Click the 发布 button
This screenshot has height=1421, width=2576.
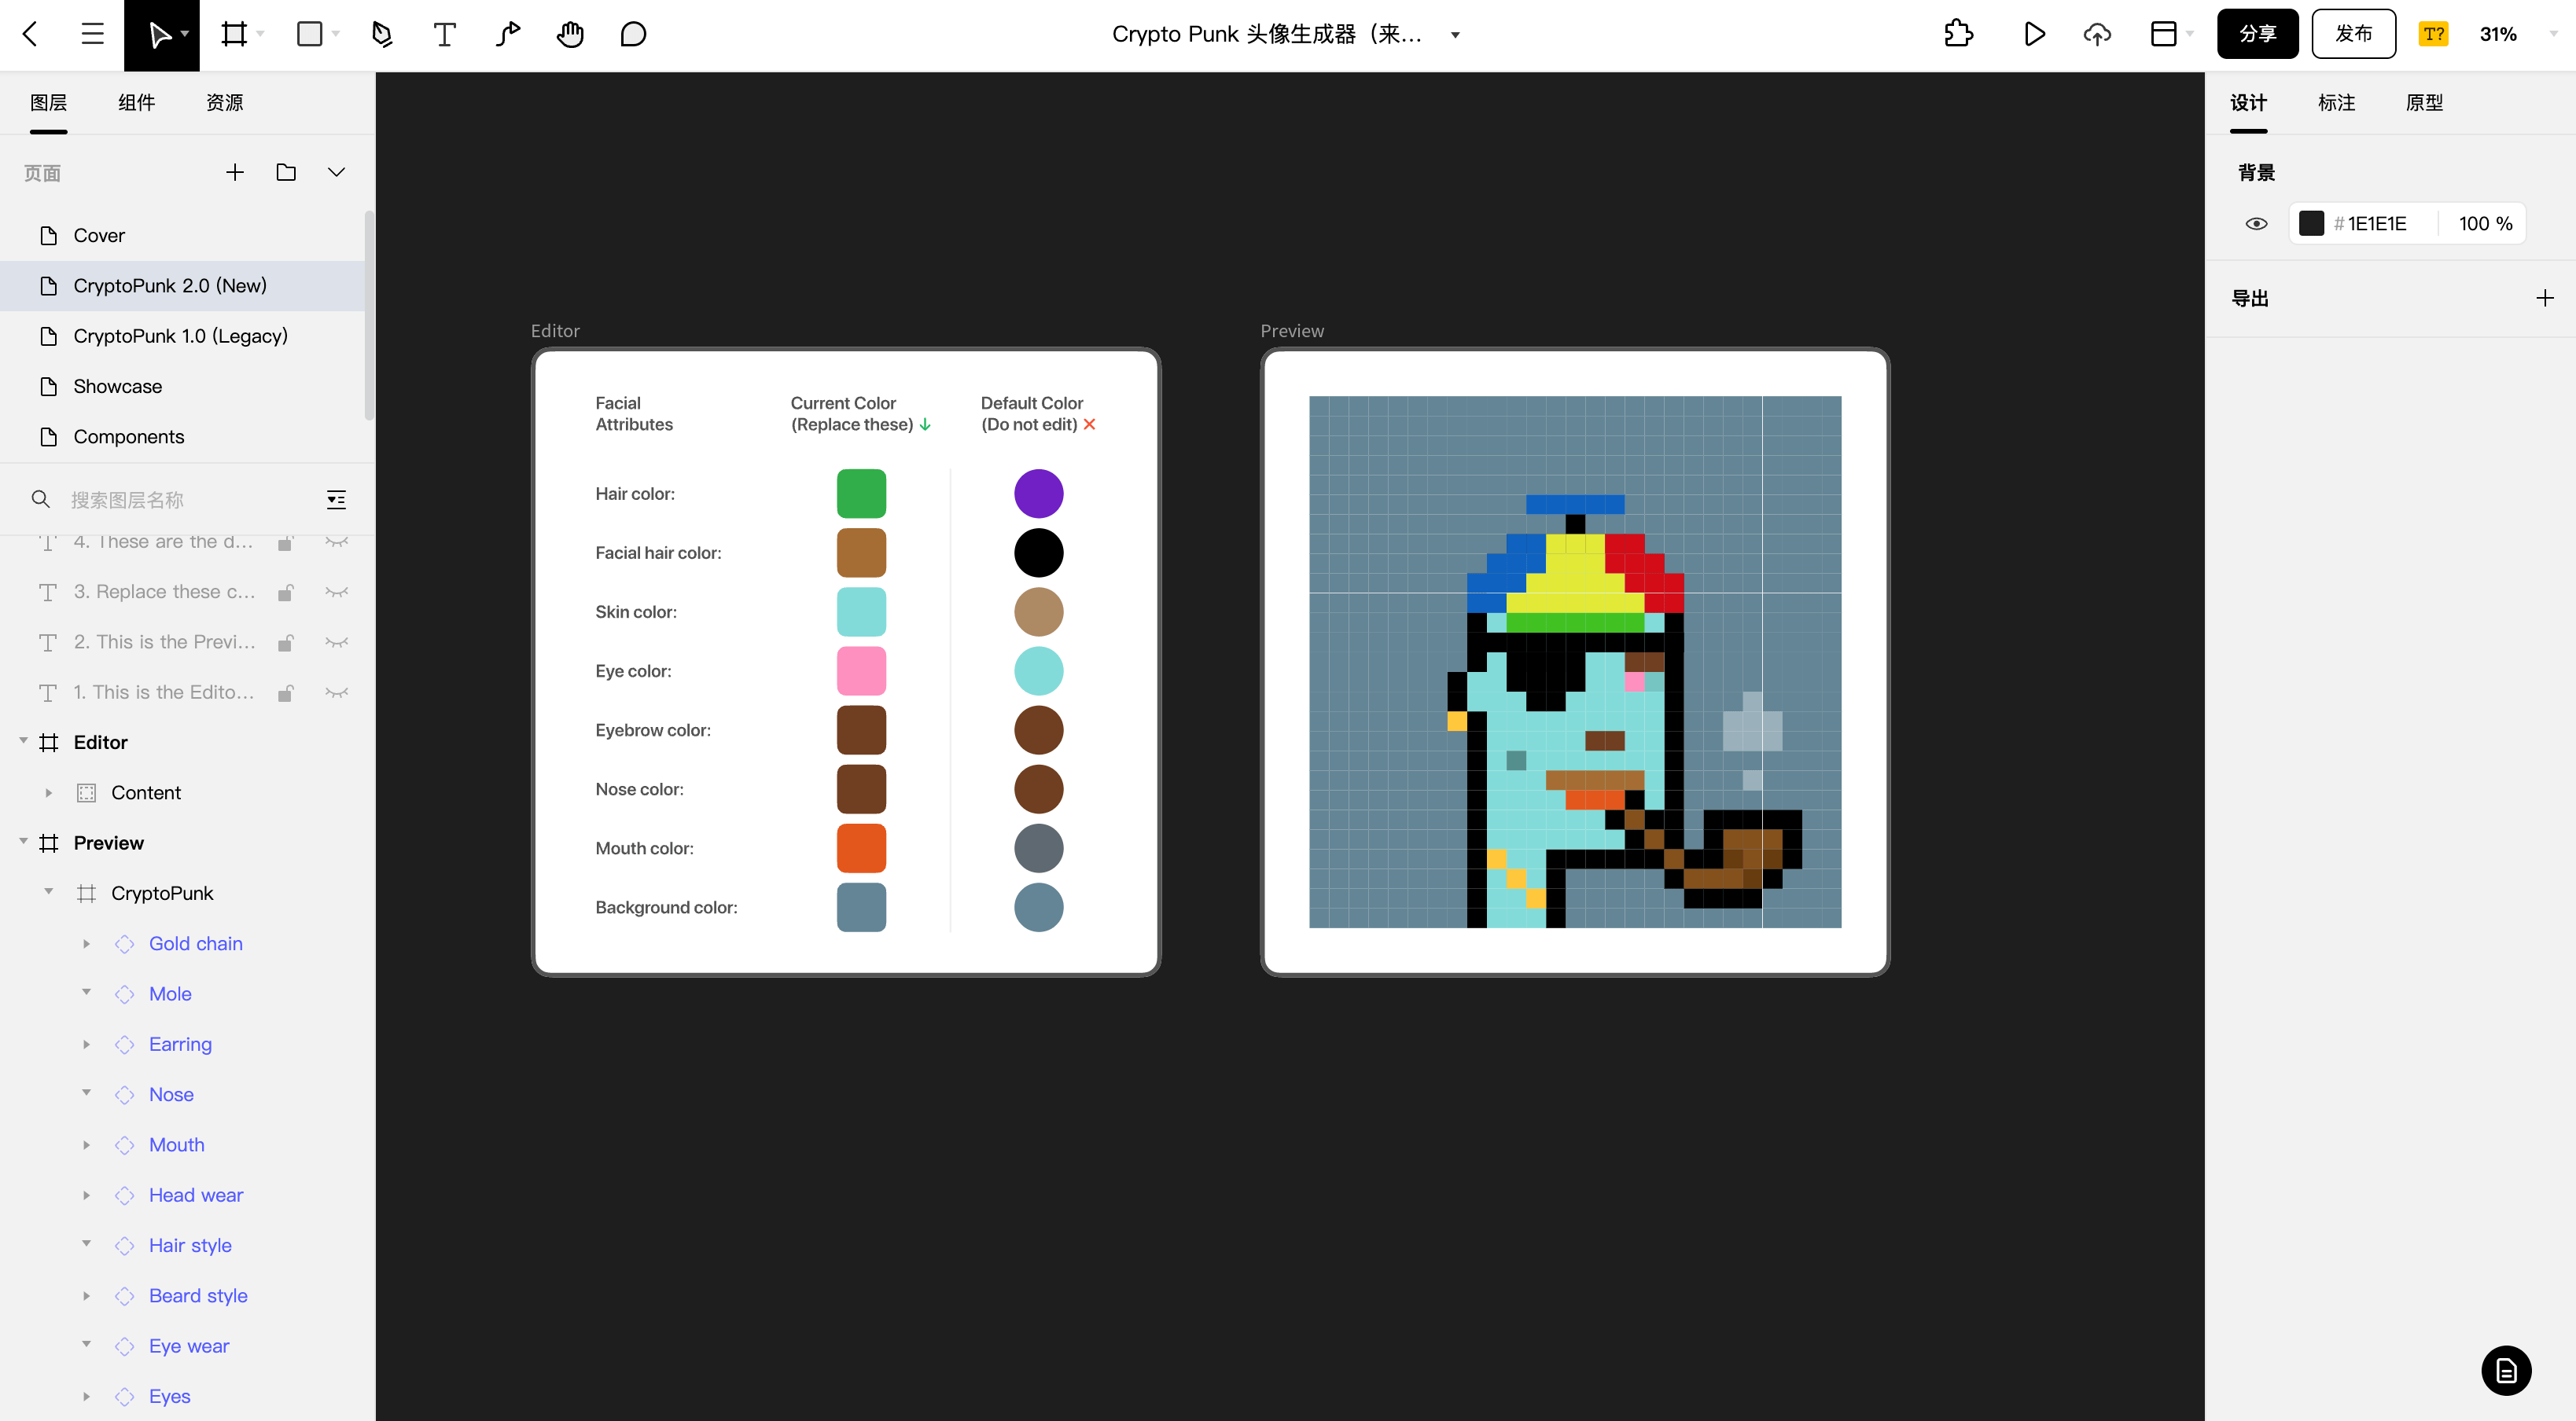point(2353,34)
